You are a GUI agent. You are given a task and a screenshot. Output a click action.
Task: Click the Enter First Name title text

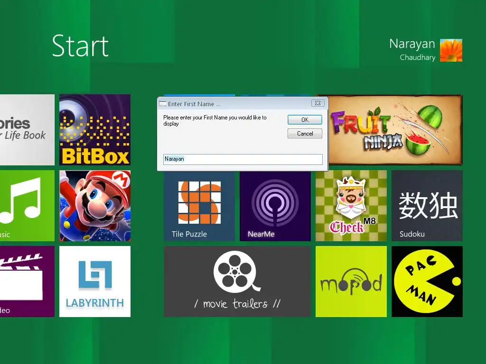point(194,104)
